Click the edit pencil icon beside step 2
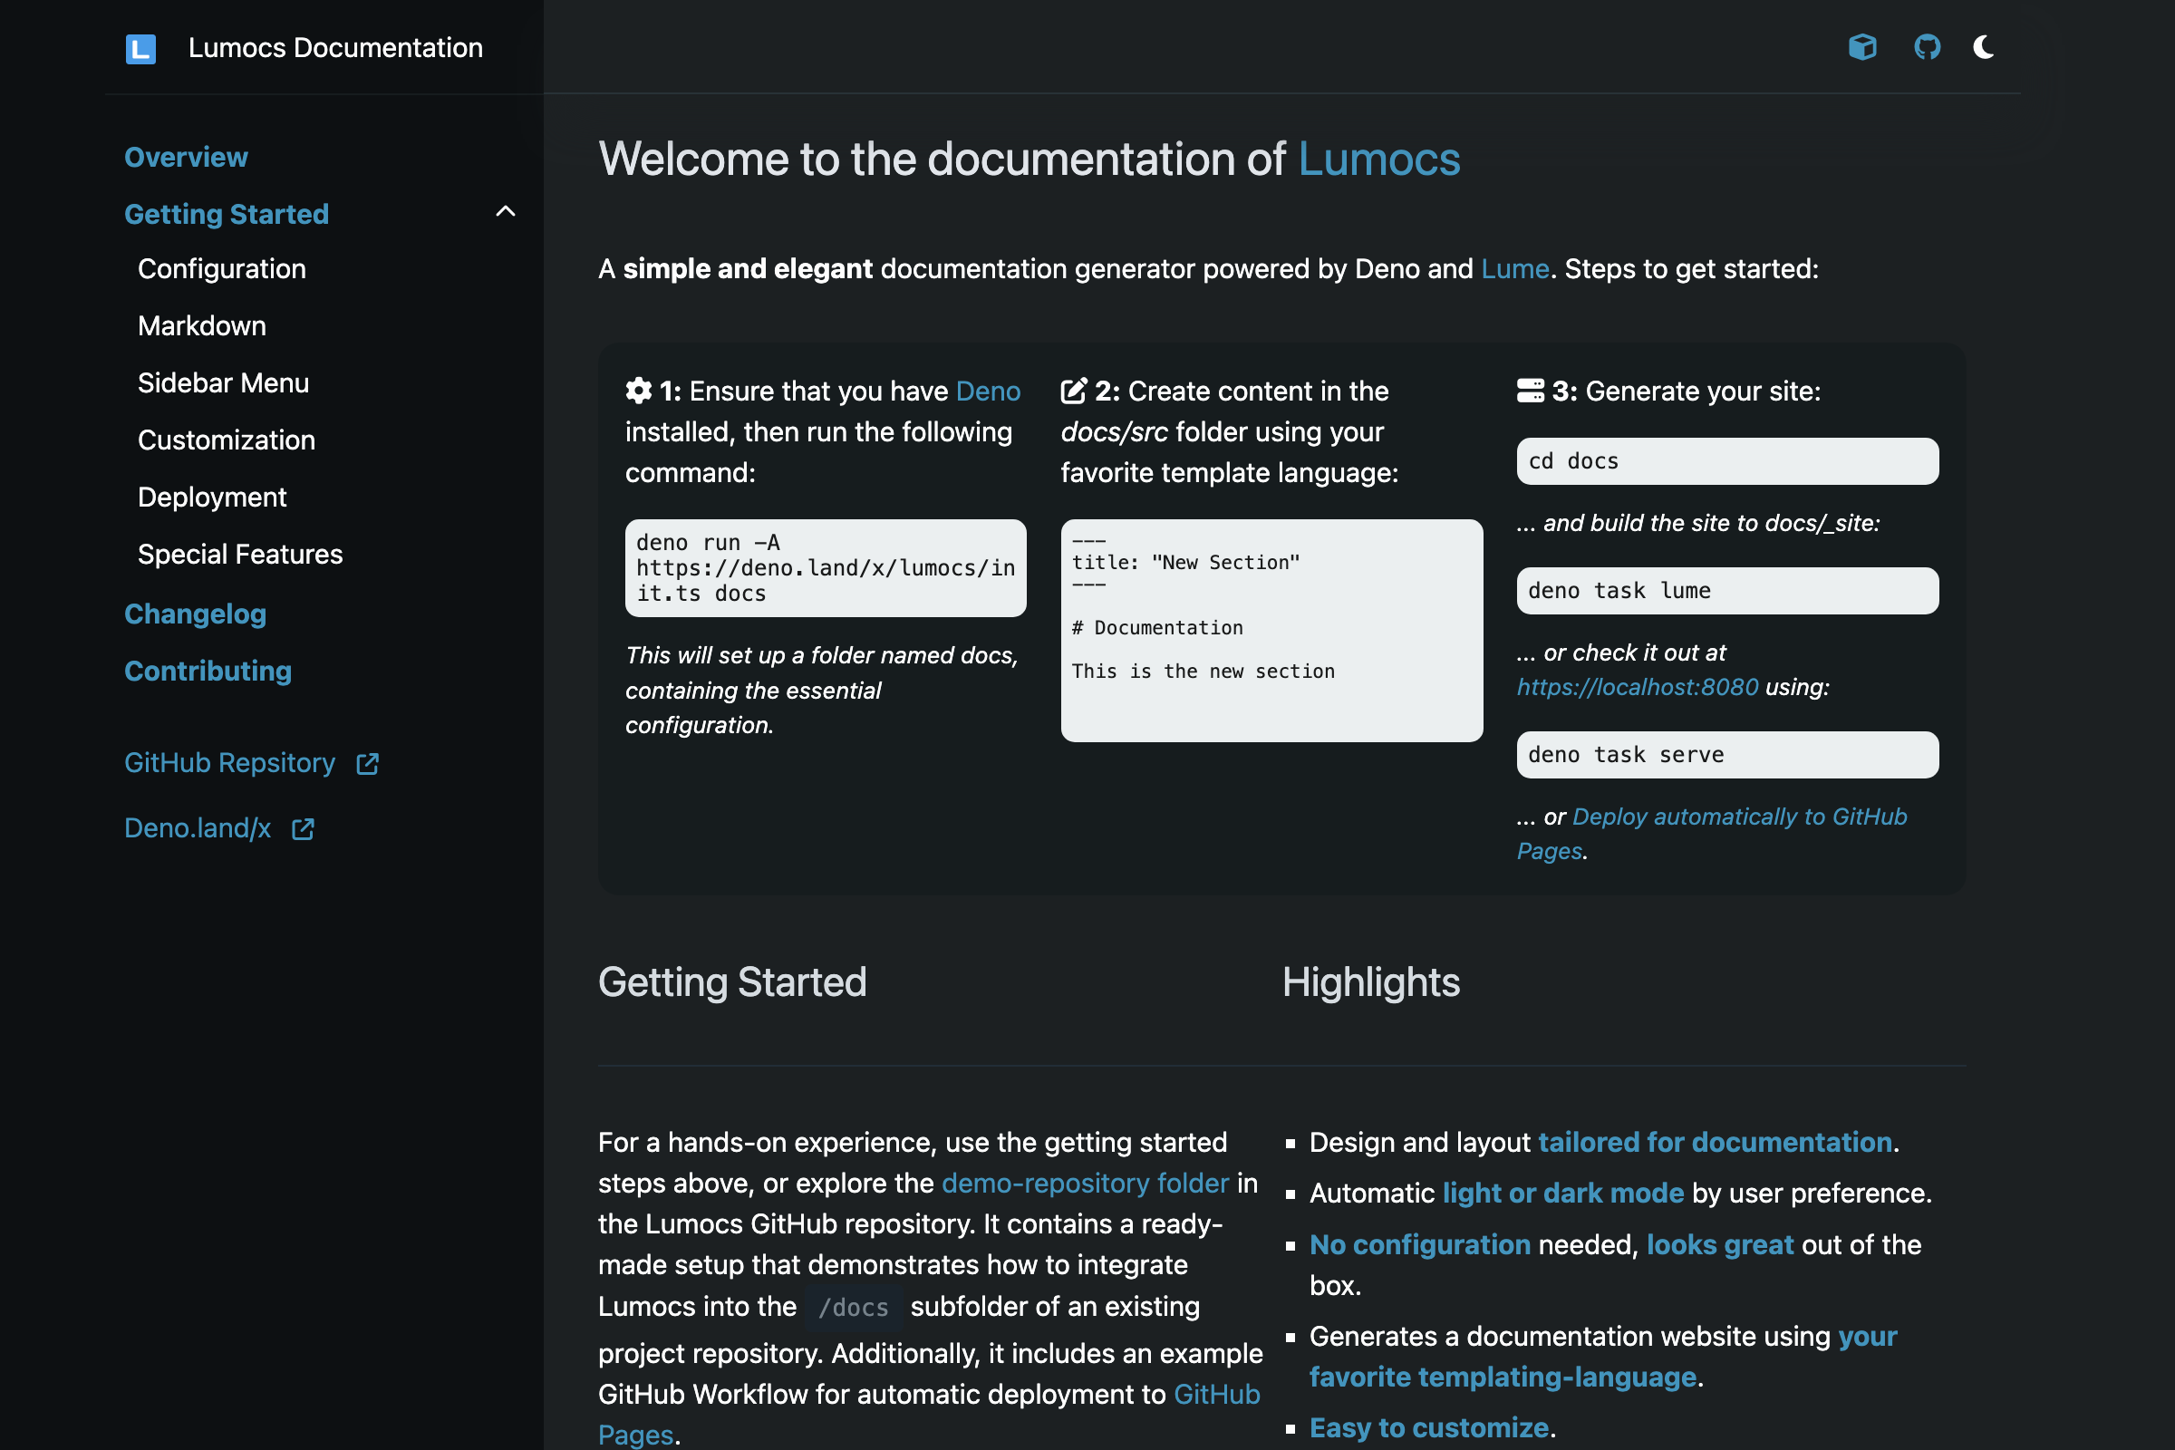Screen dimensions: 2175x1450 (x=1073, y=391)
